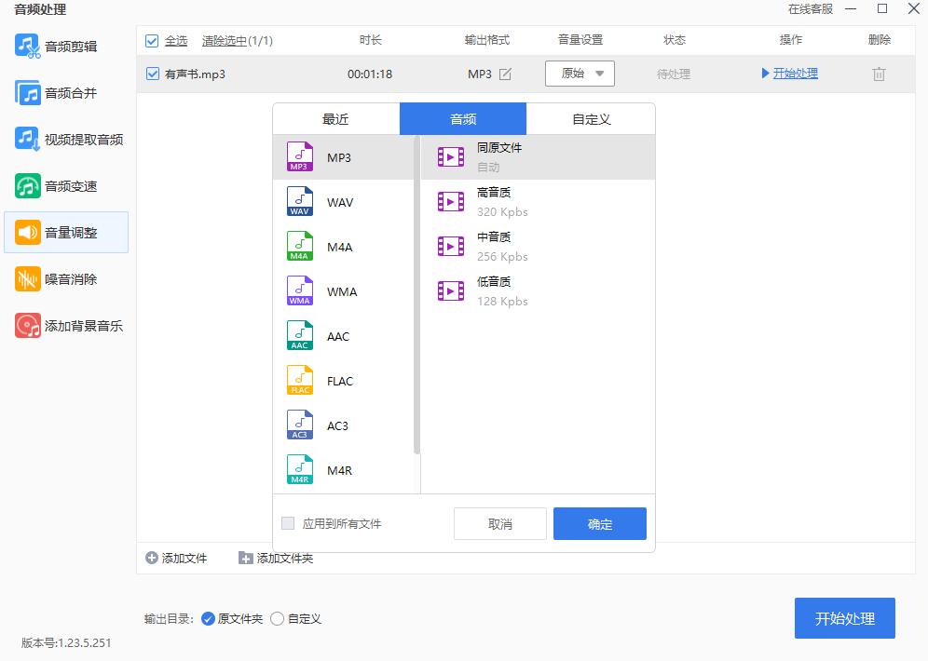Select FLAC as output format
Viewport: 928px width, 661px height.
coord(339,381)
